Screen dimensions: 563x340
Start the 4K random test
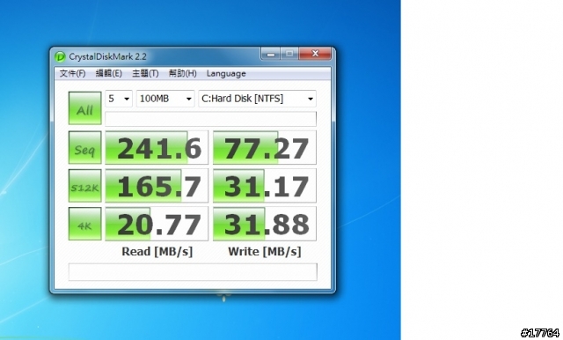pos(84,224)
